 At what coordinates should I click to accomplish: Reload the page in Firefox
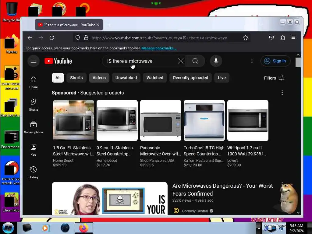pos(52,37)
